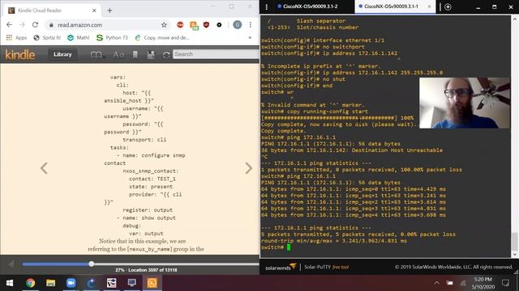Screen dimensions: 519x291
Task: Open the Kindle table of contents book icon
Action: point(96,55)
